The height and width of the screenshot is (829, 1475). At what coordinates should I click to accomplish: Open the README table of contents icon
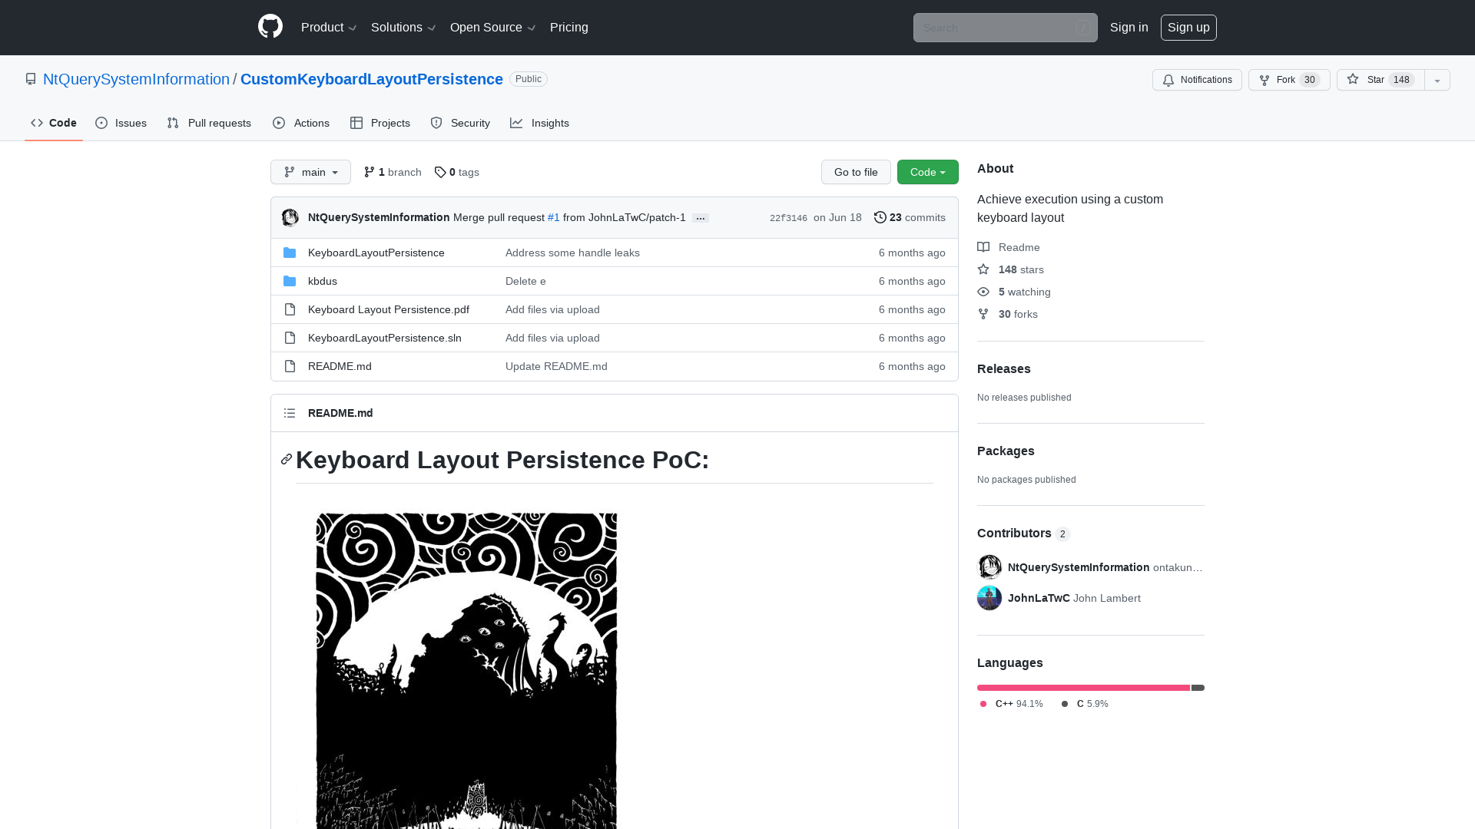(290, 413)
